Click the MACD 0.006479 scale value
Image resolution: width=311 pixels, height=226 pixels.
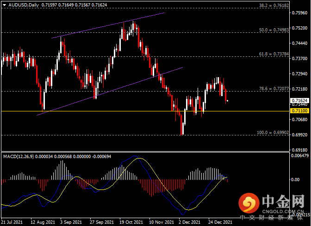tap(300, 156)
